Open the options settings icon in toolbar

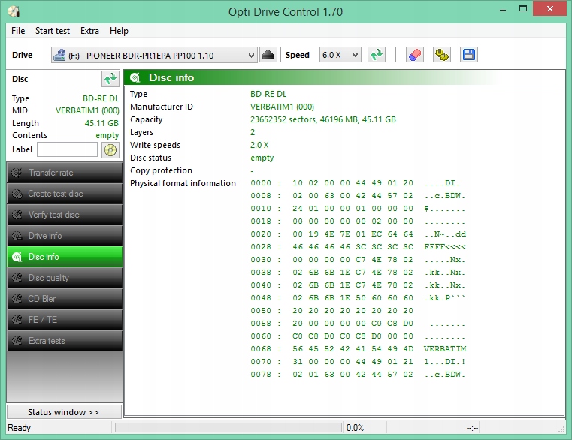click(x=441, y=55)
